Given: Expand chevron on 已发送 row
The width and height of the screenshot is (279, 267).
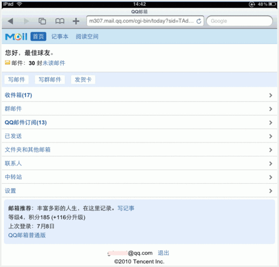Looking at the screenshot, I should pyautogui.click(x=271, y=136).
